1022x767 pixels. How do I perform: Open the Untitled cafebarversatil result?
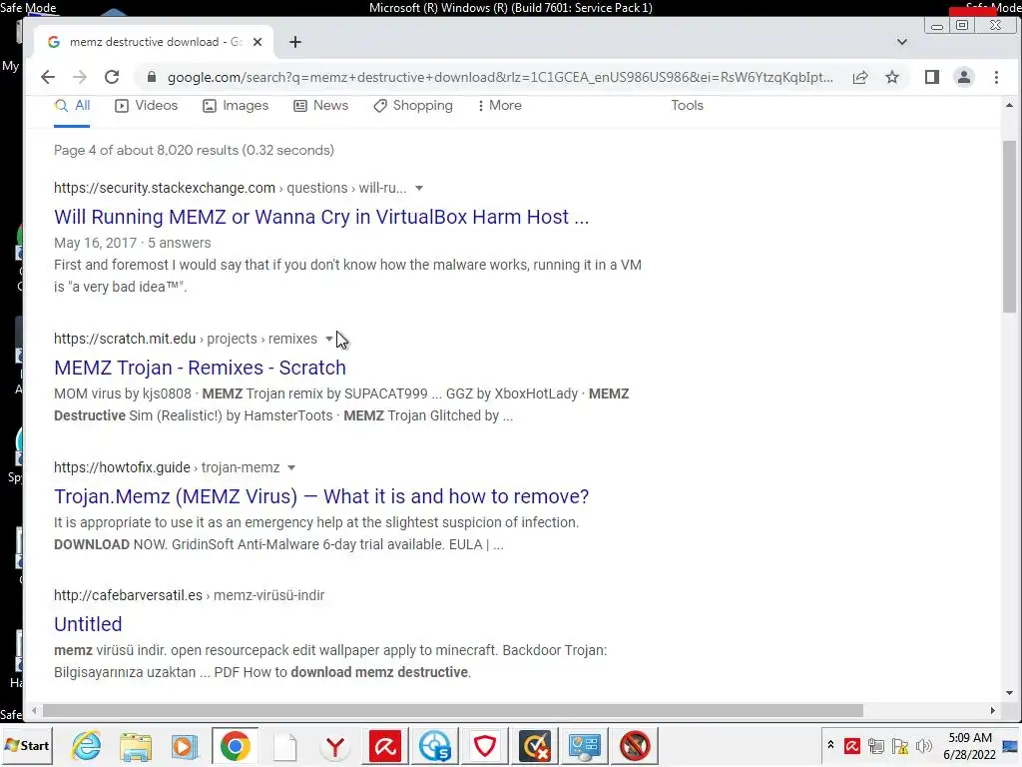(x=88, y=624)
